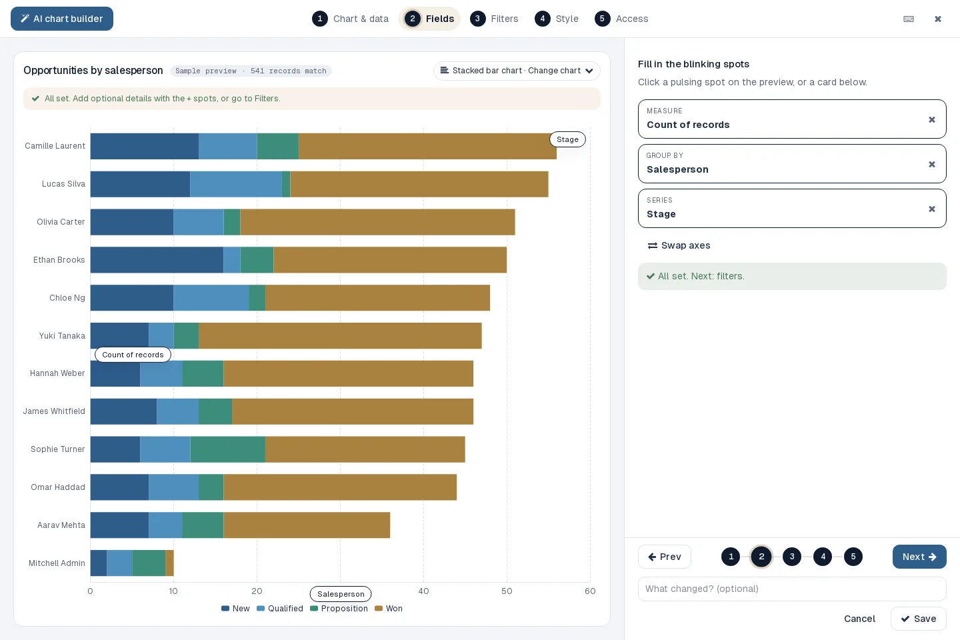Open the Access step tab

click(621, 19)
